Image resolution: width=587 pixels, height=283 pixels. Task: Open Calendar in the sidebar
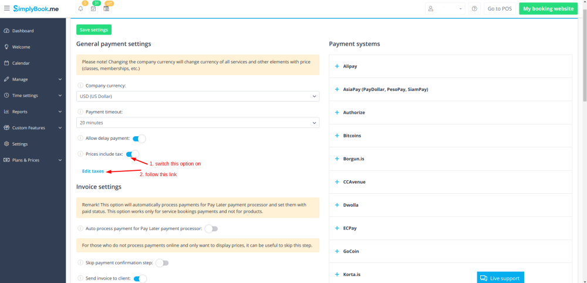click(21, 63)
